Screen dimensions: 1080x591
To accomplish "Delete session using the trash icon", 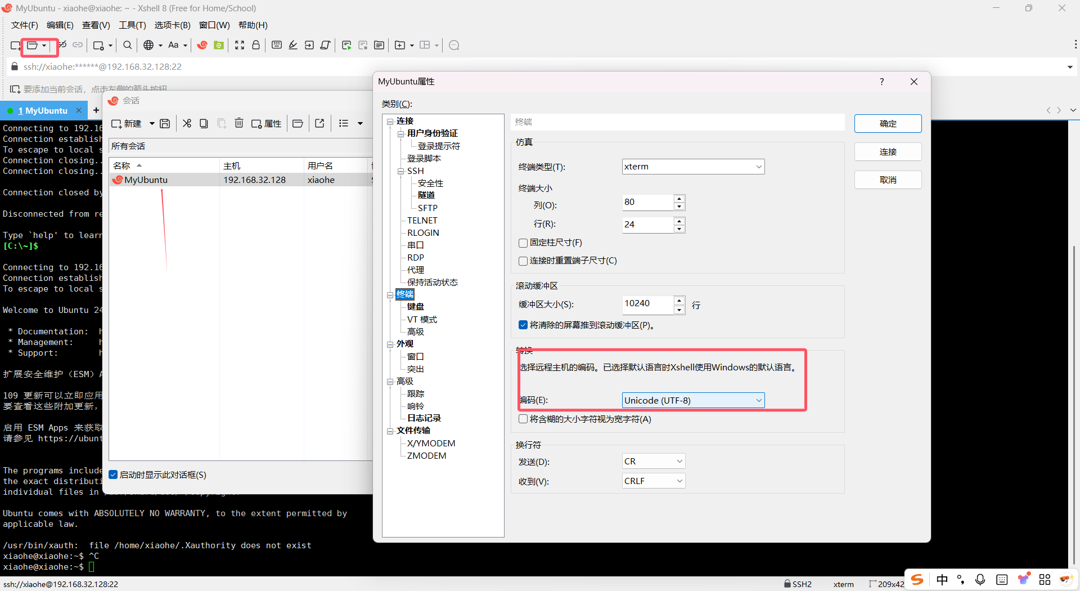I will coord(239,123).
